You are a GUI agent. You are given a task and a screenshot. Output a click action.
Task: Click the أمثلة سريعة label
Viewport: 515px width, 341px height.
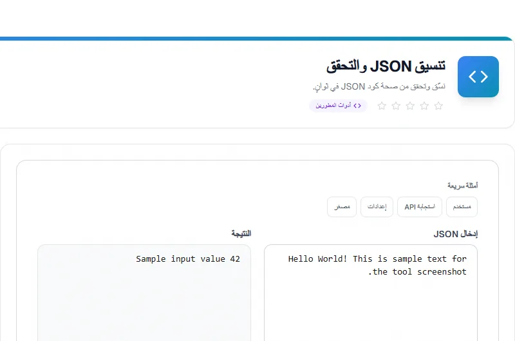pyautogui.click(x=462, y=186)
